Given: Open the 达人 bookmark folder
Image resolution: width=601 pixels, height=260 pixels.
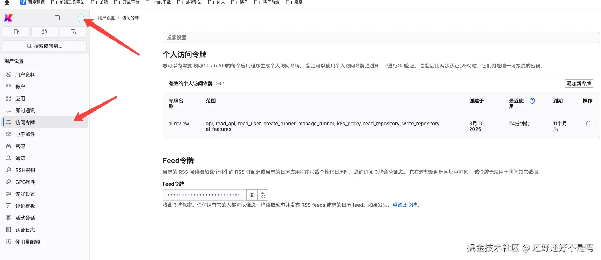Looking at the screenshot, I should coord(217,2).
